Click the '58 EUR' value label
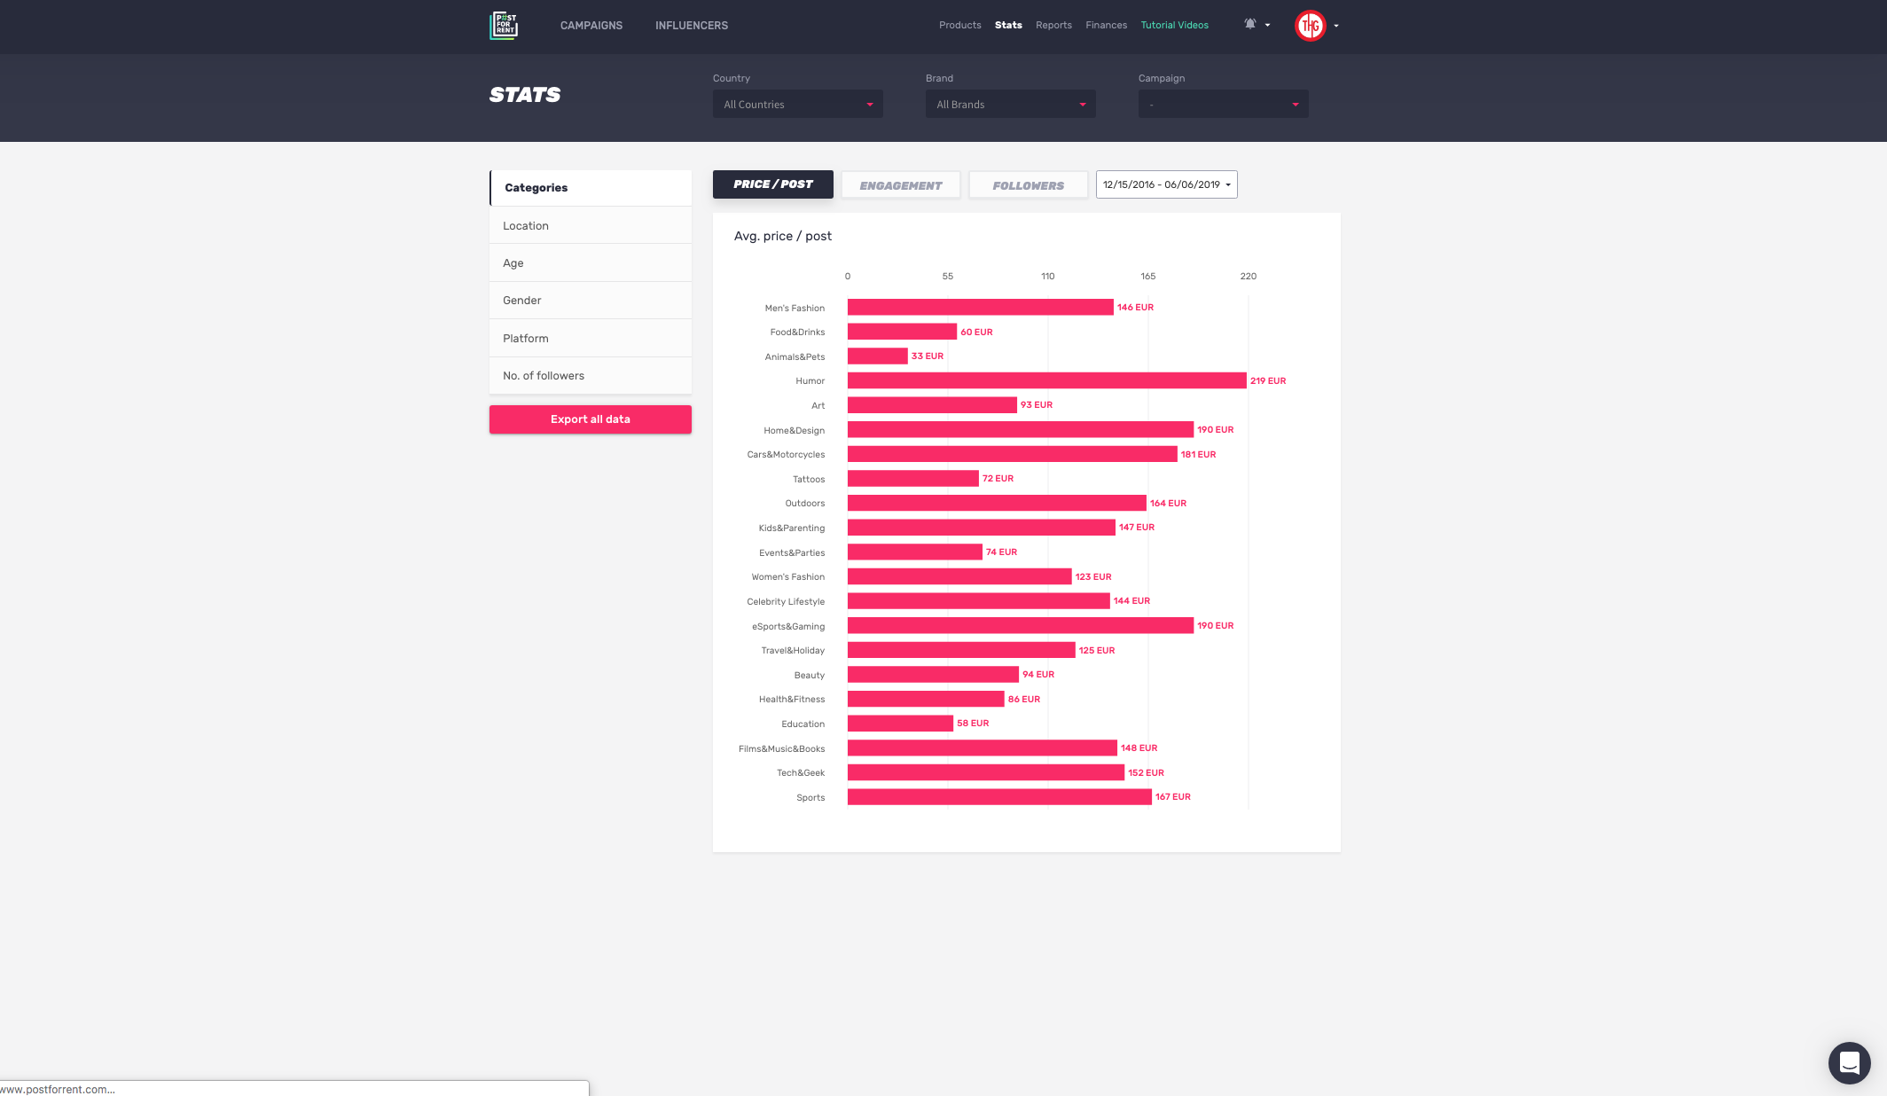This screenshot has width=1887, height=1096. click(x=973, y=724)
